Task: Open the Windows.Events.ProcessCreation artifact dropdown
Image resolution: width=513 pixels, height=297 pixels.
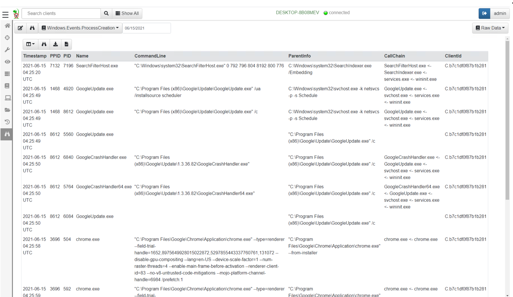Action: pos(80,28)
